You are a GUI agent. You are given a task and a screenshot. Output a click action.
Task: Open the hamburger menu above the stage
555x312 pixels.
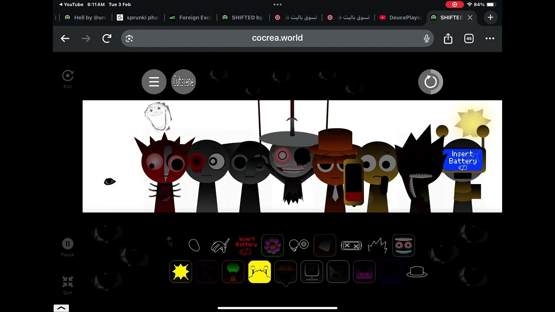(x=154, y=81)
